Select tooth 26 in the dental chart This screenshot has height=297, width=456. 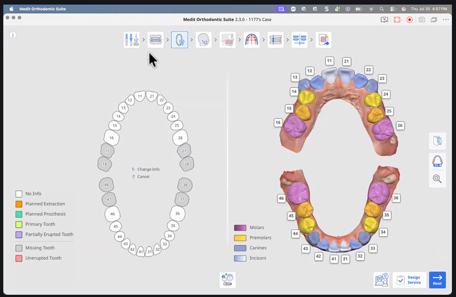tap(180, 138)
